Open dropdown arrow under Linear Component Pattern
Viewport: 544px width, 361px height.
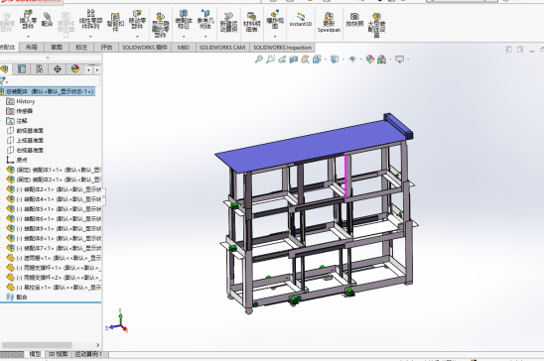tap(90, 37)
